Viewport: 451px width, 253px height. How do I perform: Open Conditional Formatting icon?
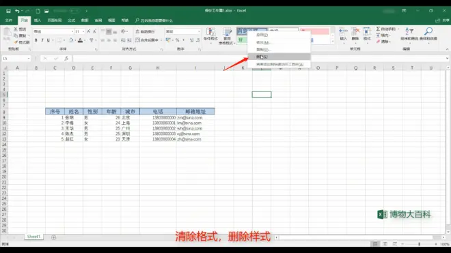(x=211, y=32)
